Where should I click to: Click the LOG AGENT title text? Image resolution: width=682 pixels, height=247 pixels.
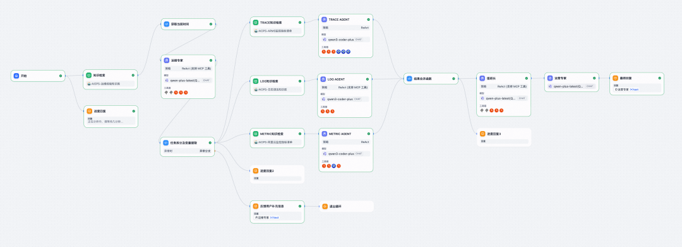(x=336, y=79)
